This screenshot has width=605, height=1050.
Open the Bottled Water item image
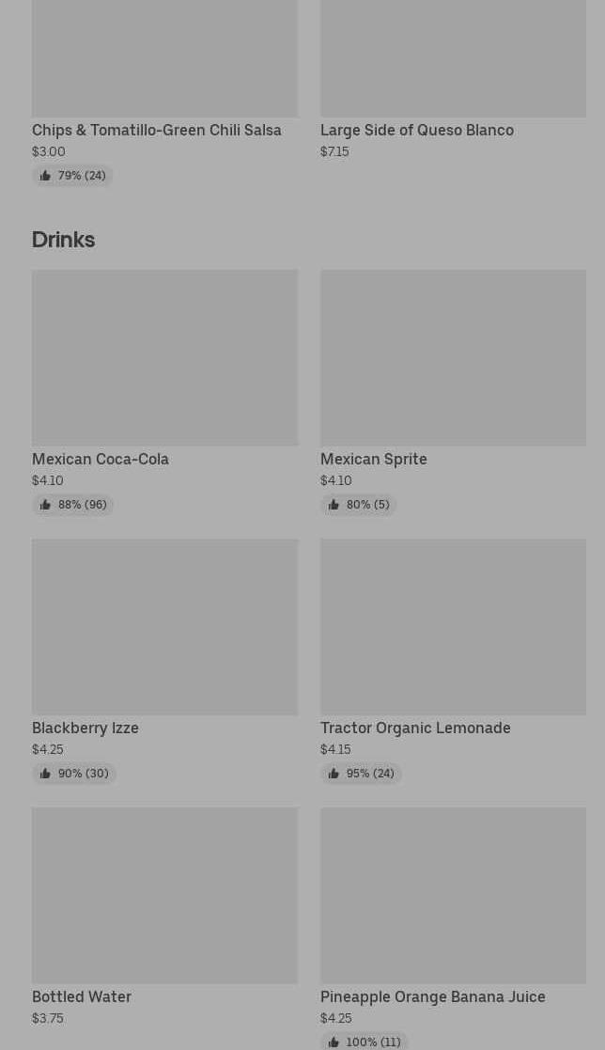(164, 895)
